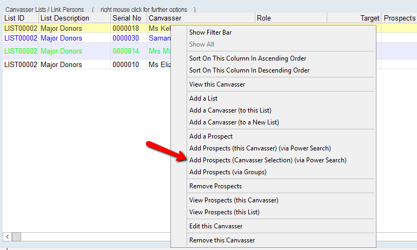Select Remove Prospects menu entry

[x=215, y=186]
